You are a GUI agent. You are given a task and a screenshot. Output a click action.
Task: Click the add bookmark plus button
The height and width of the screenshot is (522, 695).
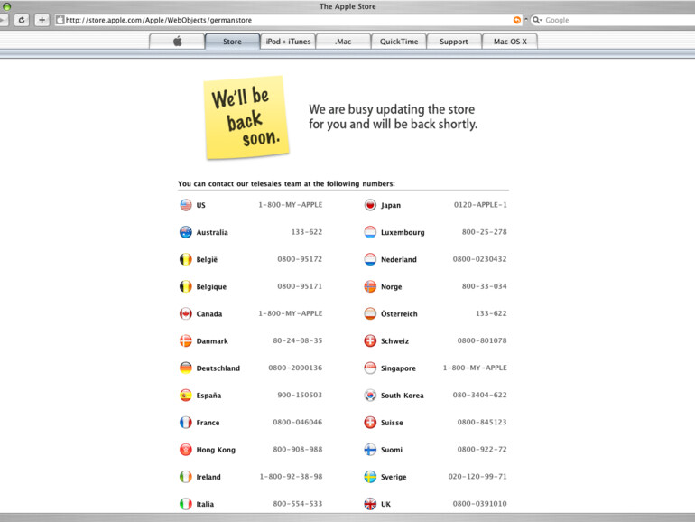[x=42, y=20]
